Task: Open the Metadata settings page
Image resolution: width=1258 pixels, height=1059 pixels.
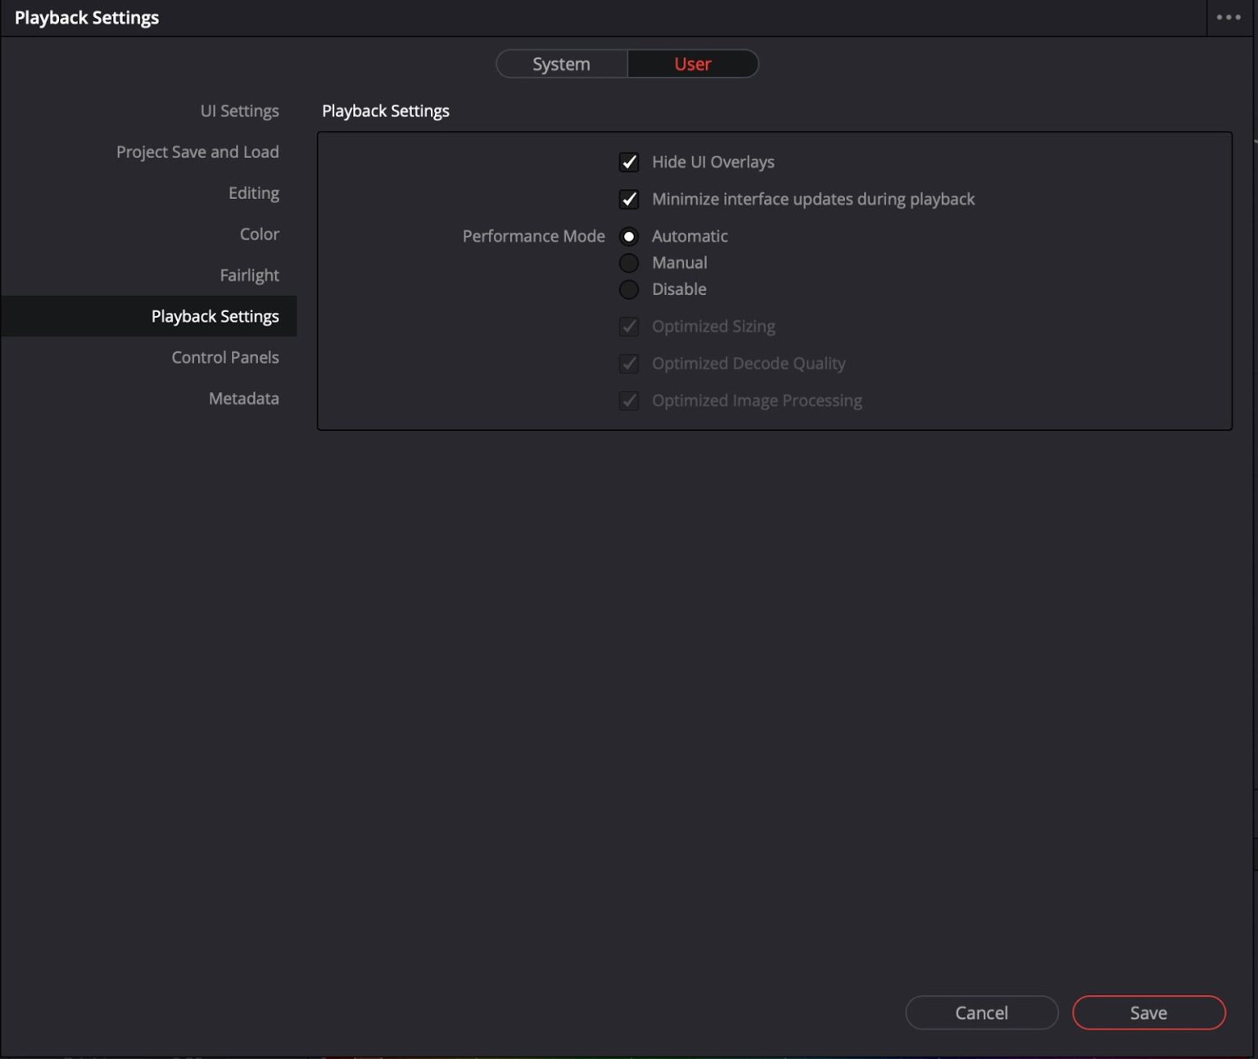Action: coord(243,398)
